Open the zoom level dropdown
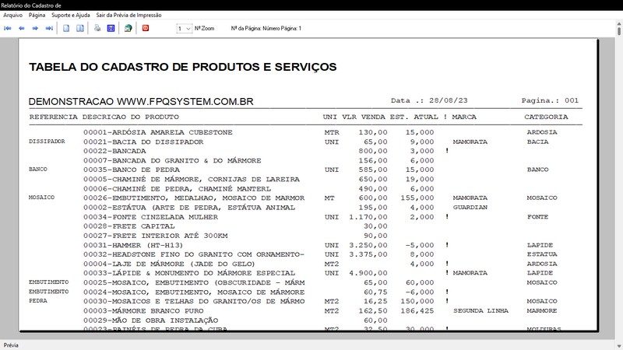The height and width of the screenshot is (350, 623). tap(185, 28)
